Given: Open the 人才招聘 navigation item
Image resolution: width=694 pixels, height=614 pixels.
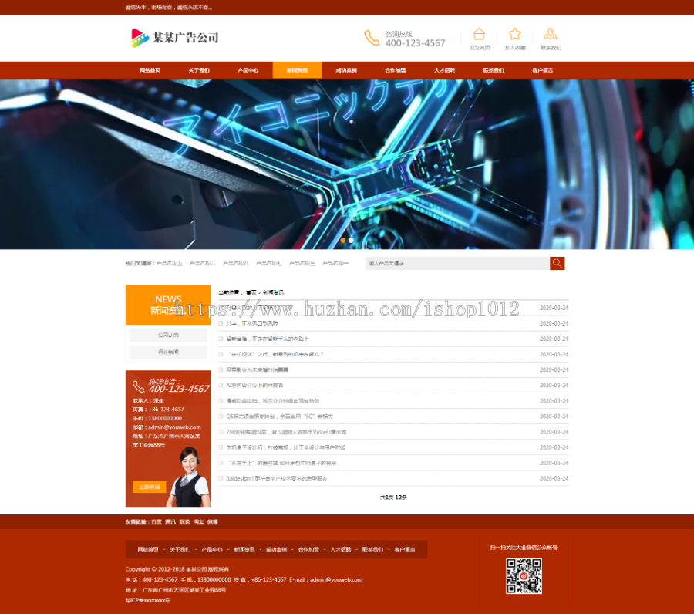Looking at the screenshot, I should point(446,70).
